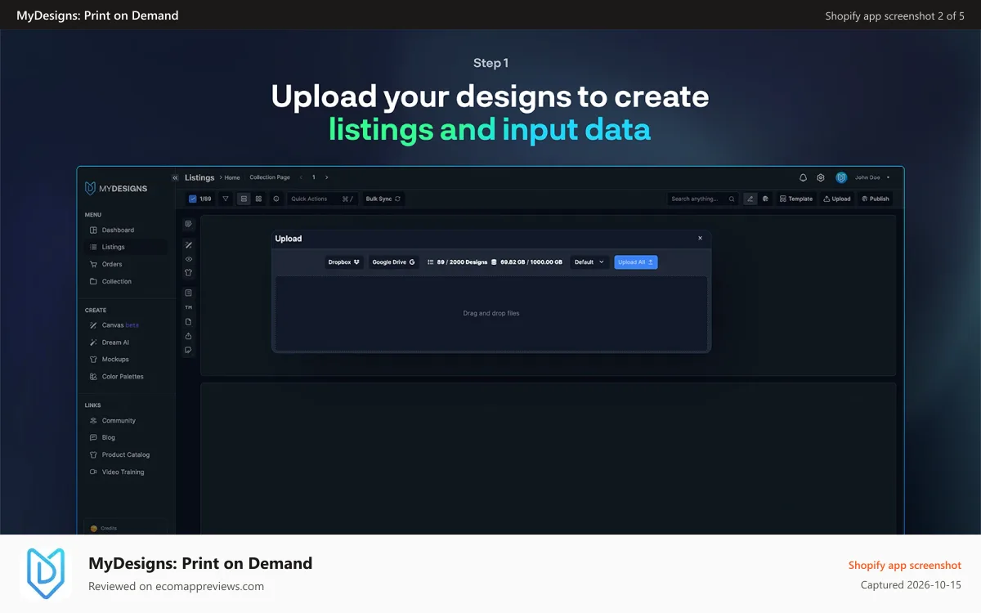
Task: Click the document list icon in toolstrip
Action: [x=188, y=293]
